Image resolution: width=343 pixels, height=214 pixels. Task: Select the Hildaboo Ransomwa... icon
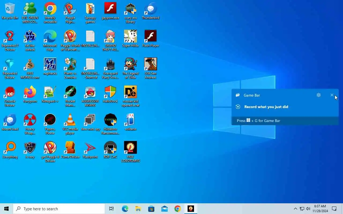click(x=110, y=124)
